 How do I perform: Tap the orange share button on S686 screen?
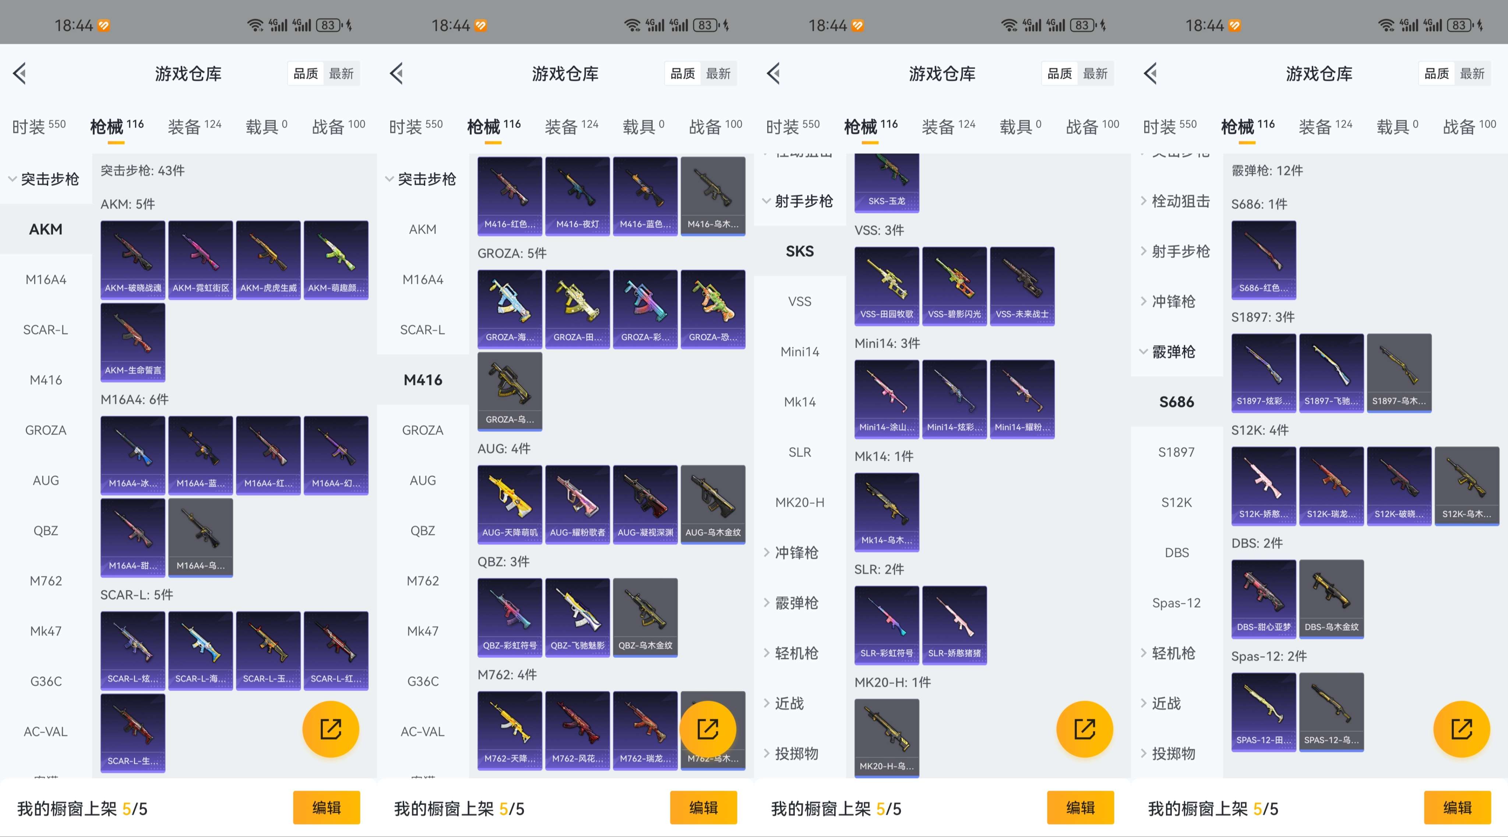pos(1461,729)
